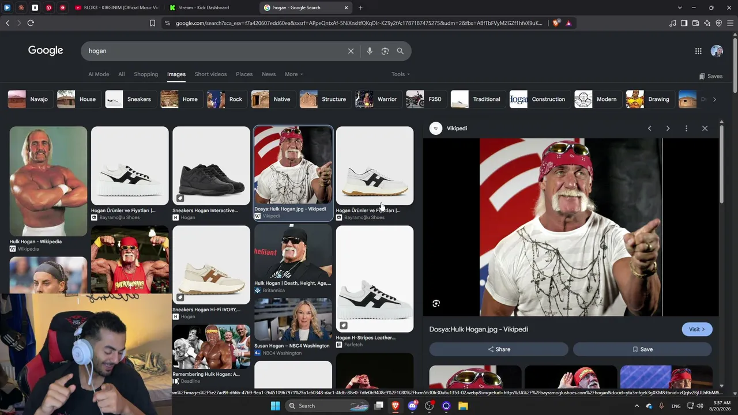Search by image with Google Lens
738x415 pixels.
click(x=385, y=51)
